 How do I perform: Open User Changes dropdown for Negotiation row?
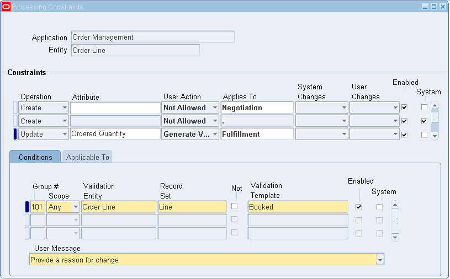(374, 108)
